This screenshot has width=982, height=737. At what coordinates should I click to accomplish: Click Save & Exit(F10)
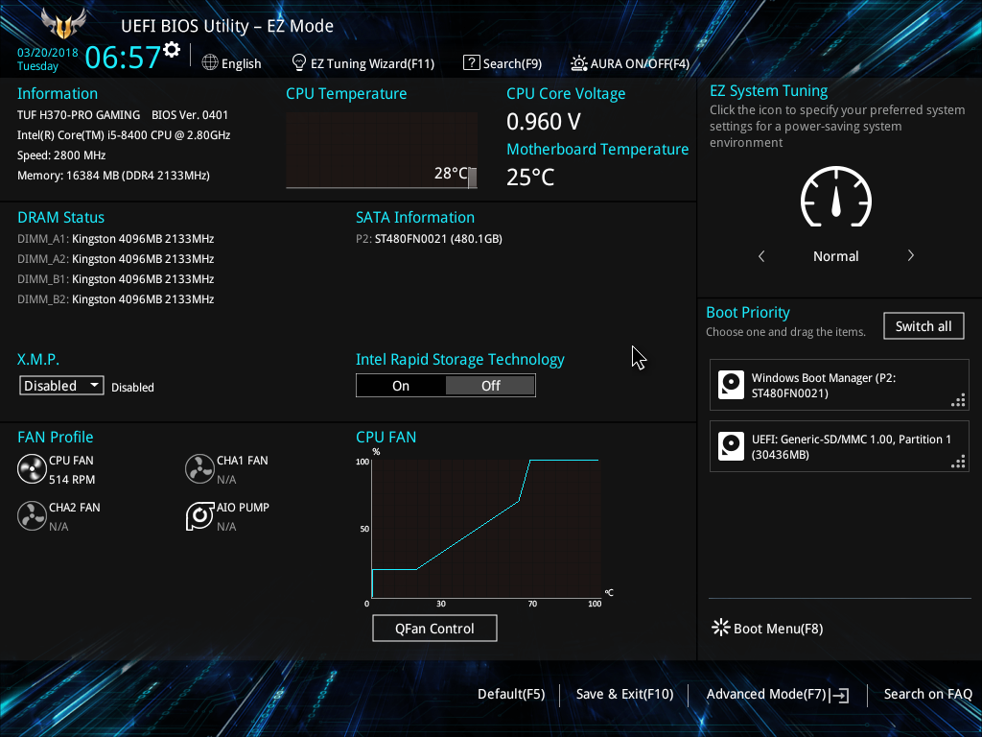(x=624, y=695)
